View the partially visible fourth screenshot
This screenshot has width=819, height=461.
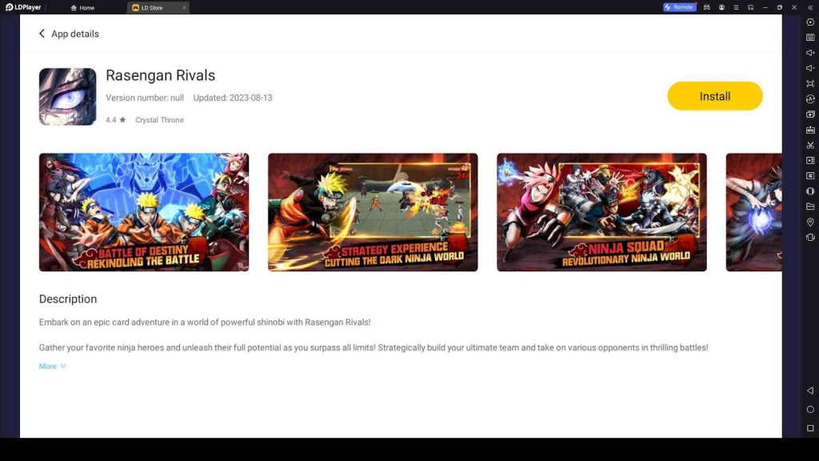[x=753, y=212]
